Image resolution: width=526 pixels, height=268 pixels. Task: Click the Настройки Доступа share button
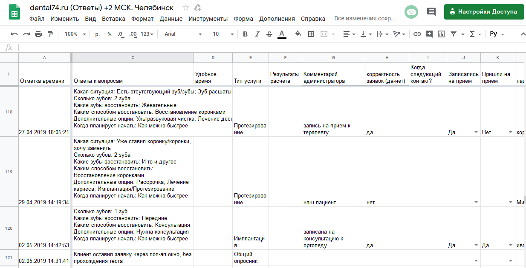[x=484, y=12]
